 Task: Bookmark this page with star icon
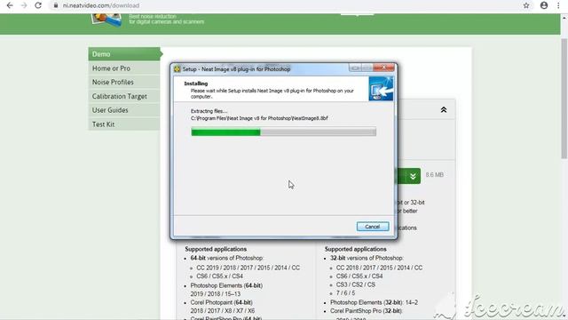point(526,5)
